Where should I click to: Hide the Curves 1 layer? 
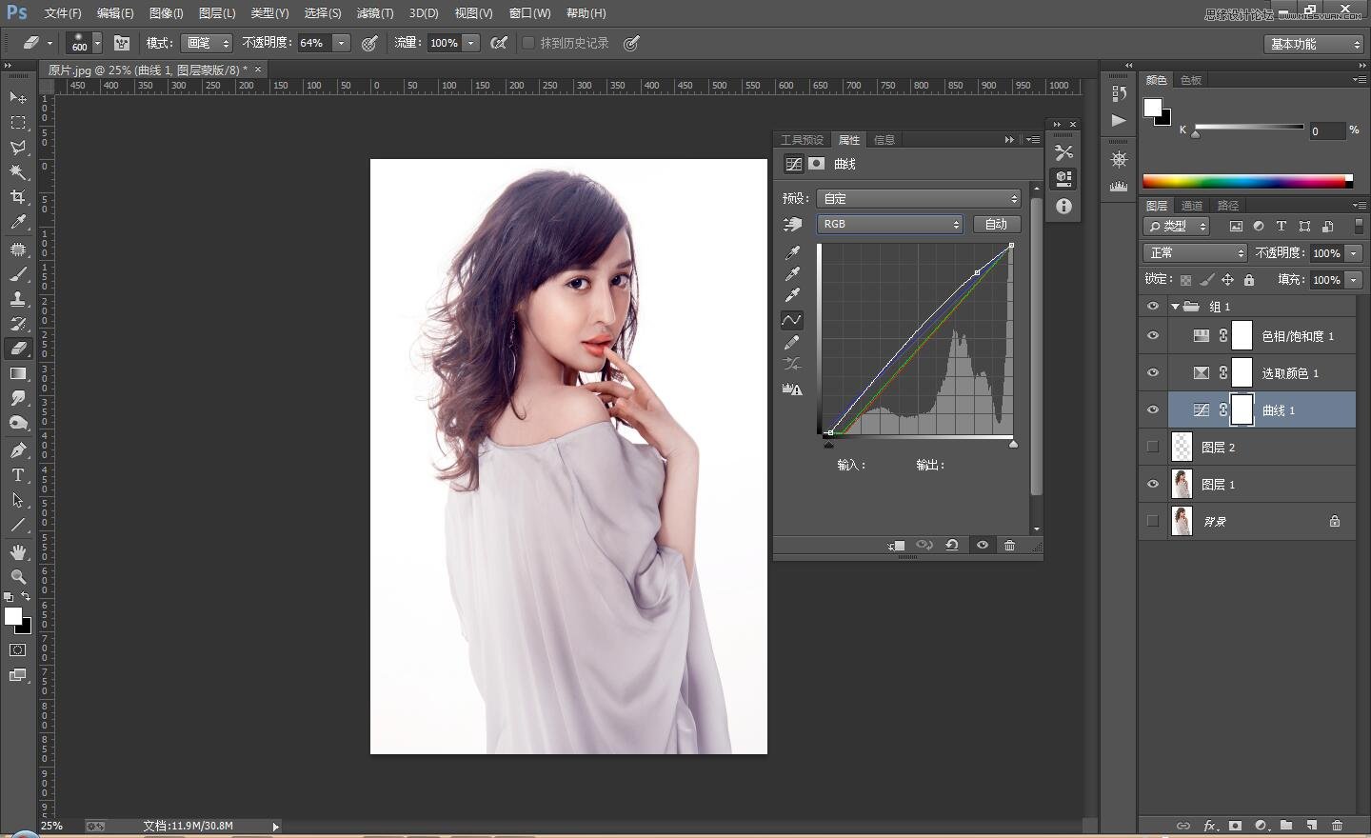coord(1153,410)
